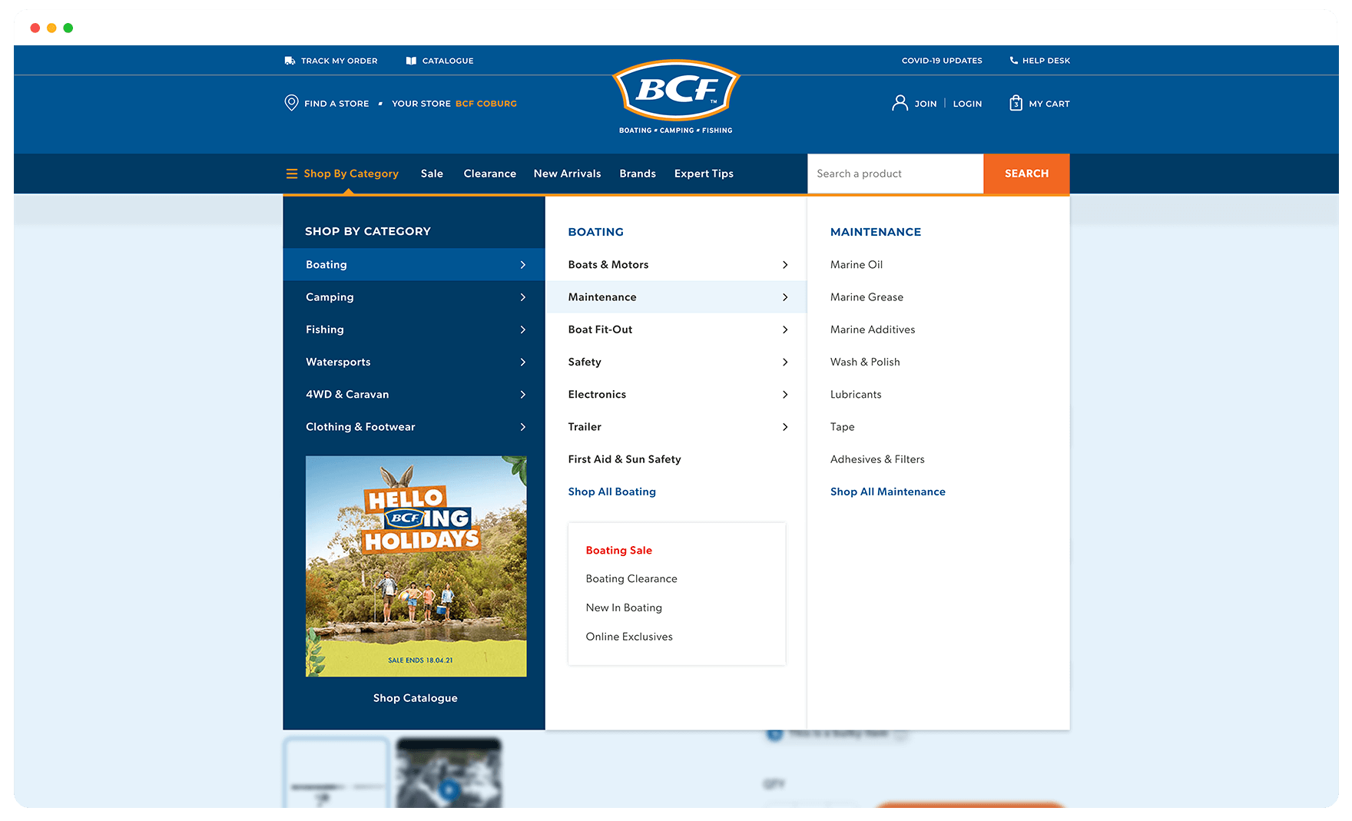Click the phone icon beside Help Desk
The image size is (1352, 821).
(1013, 60)
